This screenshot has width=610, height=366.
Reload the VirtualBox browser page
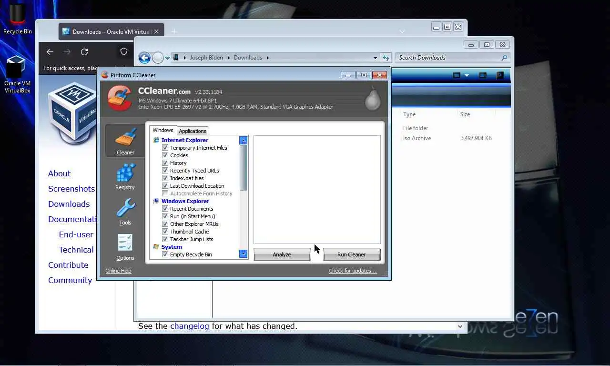84,51
